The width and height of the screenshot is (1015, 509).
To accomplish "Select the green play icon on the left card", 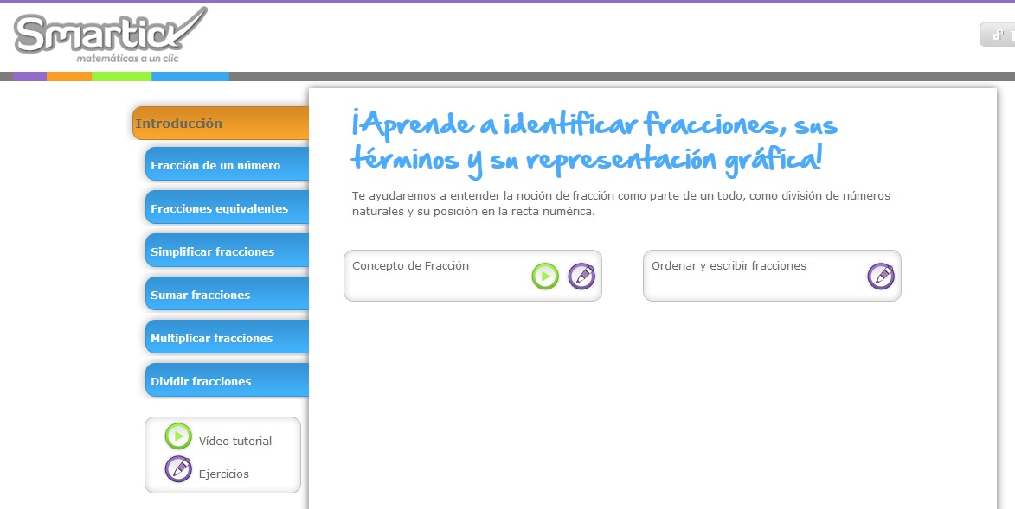I will (544, 276).
